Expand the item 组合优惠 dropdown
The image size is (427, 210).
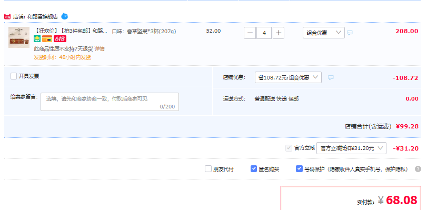pyautogui.click(x=324, y=33)
